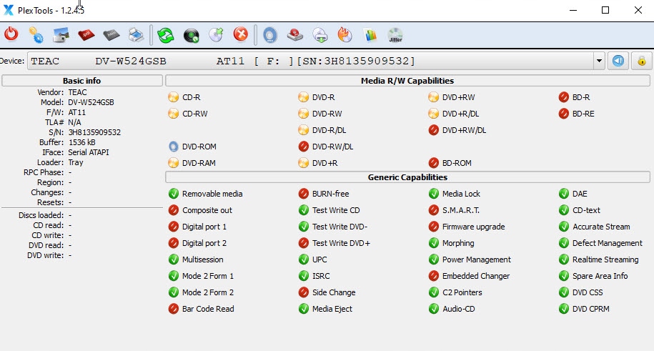
Task: Click the Media Eject label
Action: point(332,309)
